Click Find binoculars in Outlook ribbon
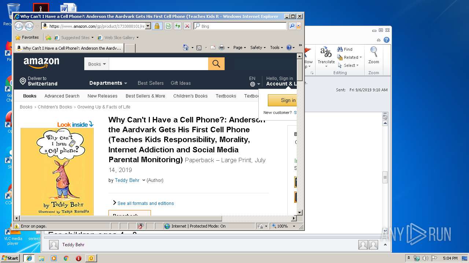Screen dimensions: 469x263 345,49
